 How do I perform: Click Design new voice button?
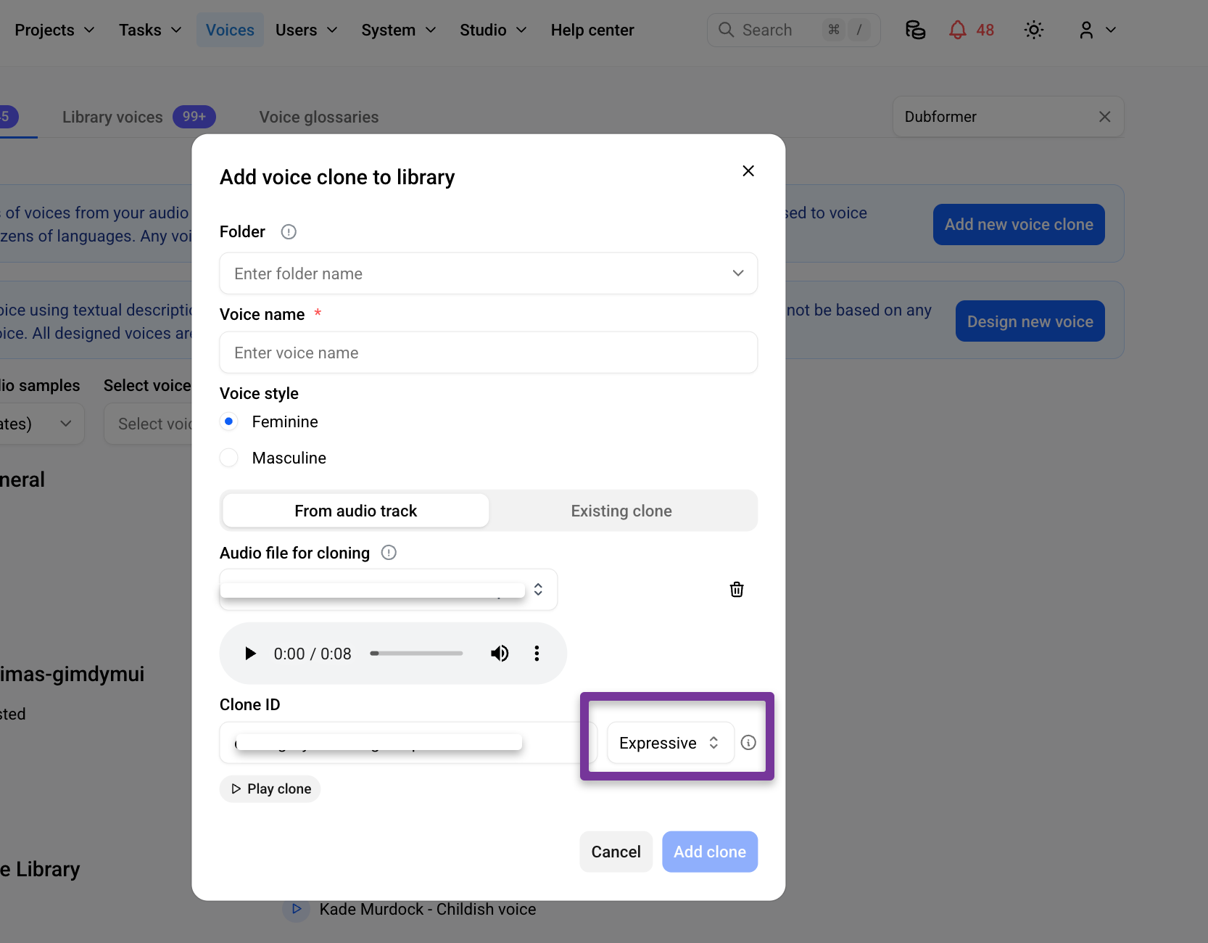[1030, 321]
